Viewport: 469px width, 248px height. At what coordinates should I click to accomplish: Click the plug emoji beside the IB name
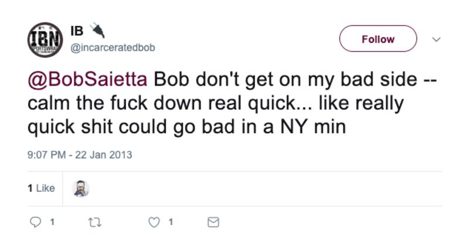click(x=96, y=30)
